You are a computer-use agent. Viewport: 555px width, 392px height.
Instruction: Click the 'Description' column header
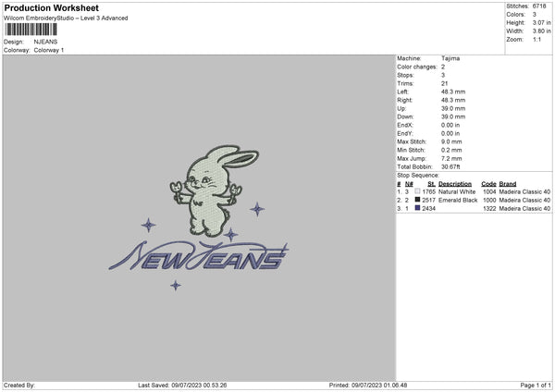tap(455, 184)
